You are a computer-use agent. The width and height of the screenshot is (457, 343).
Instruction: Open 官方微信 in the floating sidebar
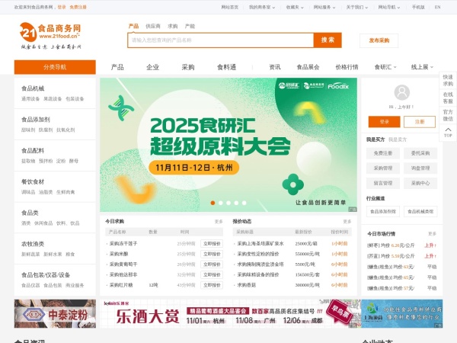click(448, 115)
